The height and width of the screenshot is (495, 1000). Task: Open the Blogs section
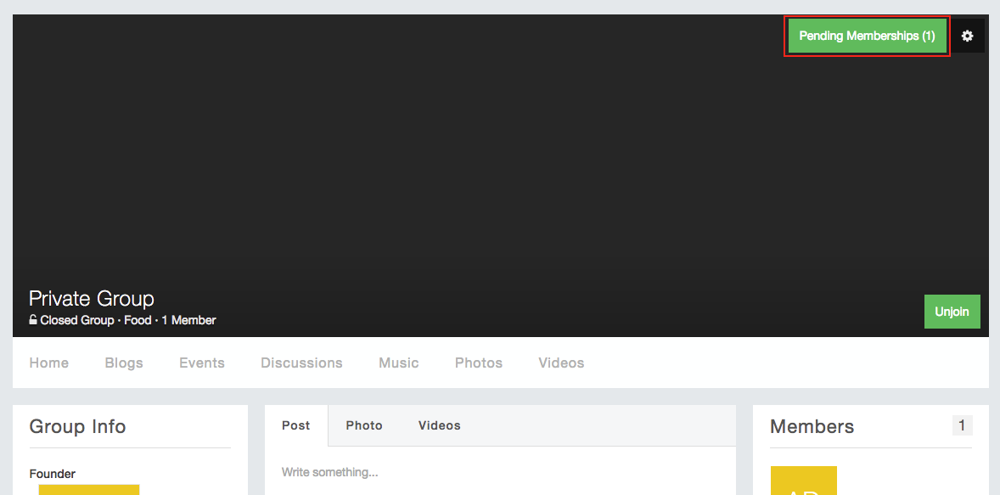[x=124, y=363]
